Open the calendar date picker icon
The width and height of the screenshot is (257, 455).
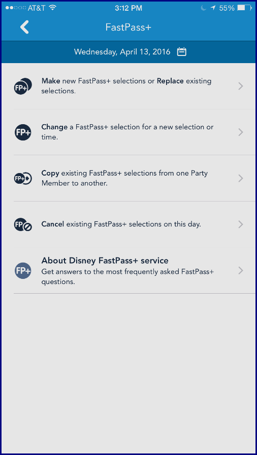tap(182, 52)
